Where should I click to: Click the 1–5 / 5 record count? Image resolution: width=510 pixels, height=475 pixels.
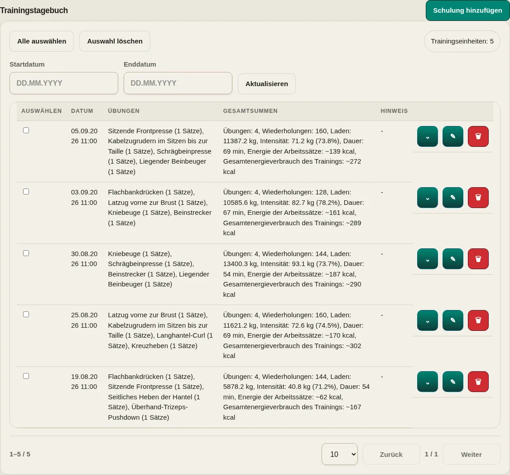click(x=20, y=454)
